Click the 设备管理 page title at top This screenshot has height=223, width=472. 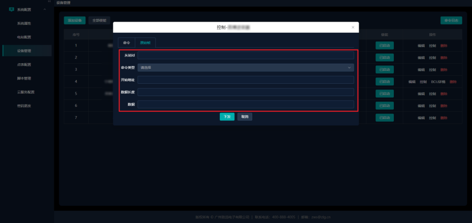(63, 3)
